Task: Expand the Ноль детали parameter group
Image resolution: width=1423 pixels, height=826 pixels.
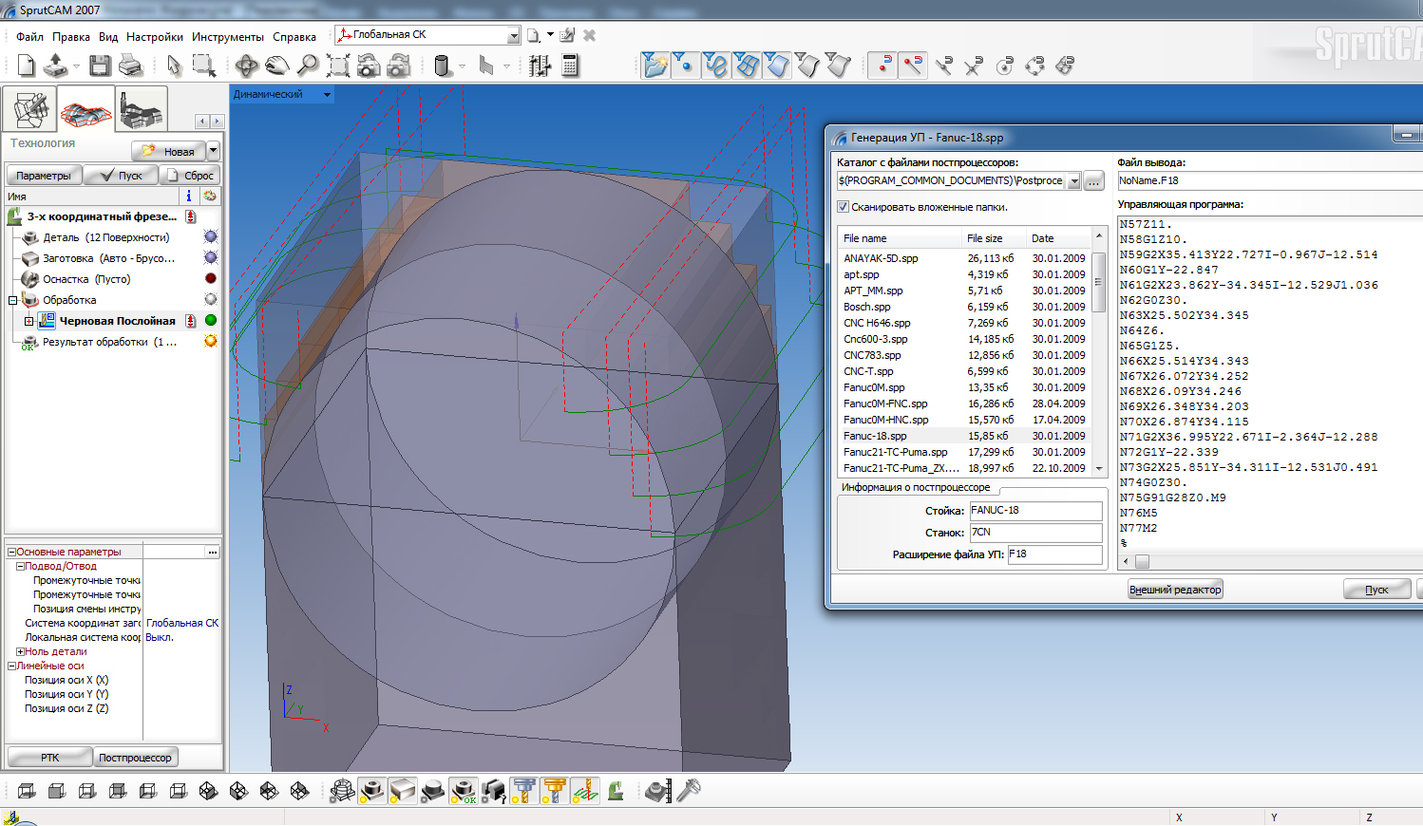Action: pyautogui.click(x=20, y=651)
